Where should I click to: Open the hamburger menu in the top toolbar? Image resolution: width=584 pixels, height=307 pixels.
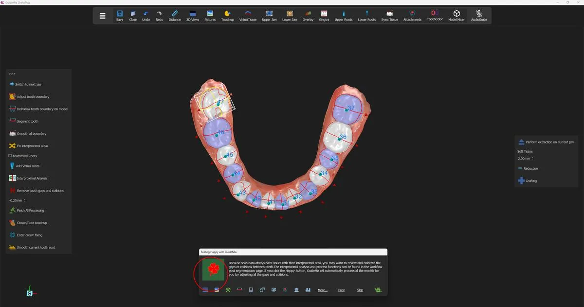[102, 16]
